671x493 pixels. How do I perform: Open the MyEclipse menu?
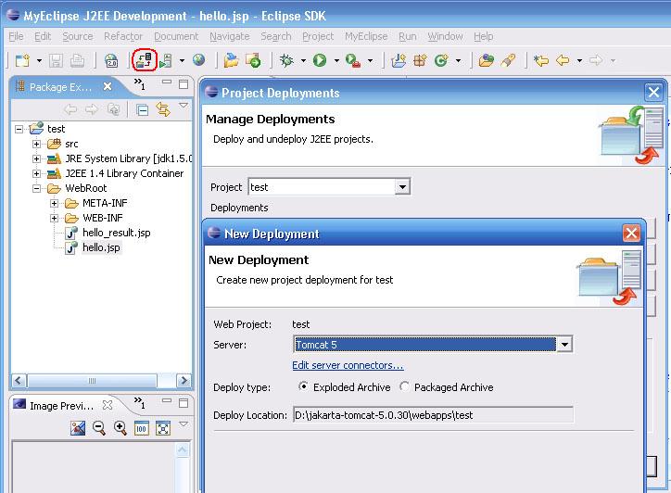point(365,36)
